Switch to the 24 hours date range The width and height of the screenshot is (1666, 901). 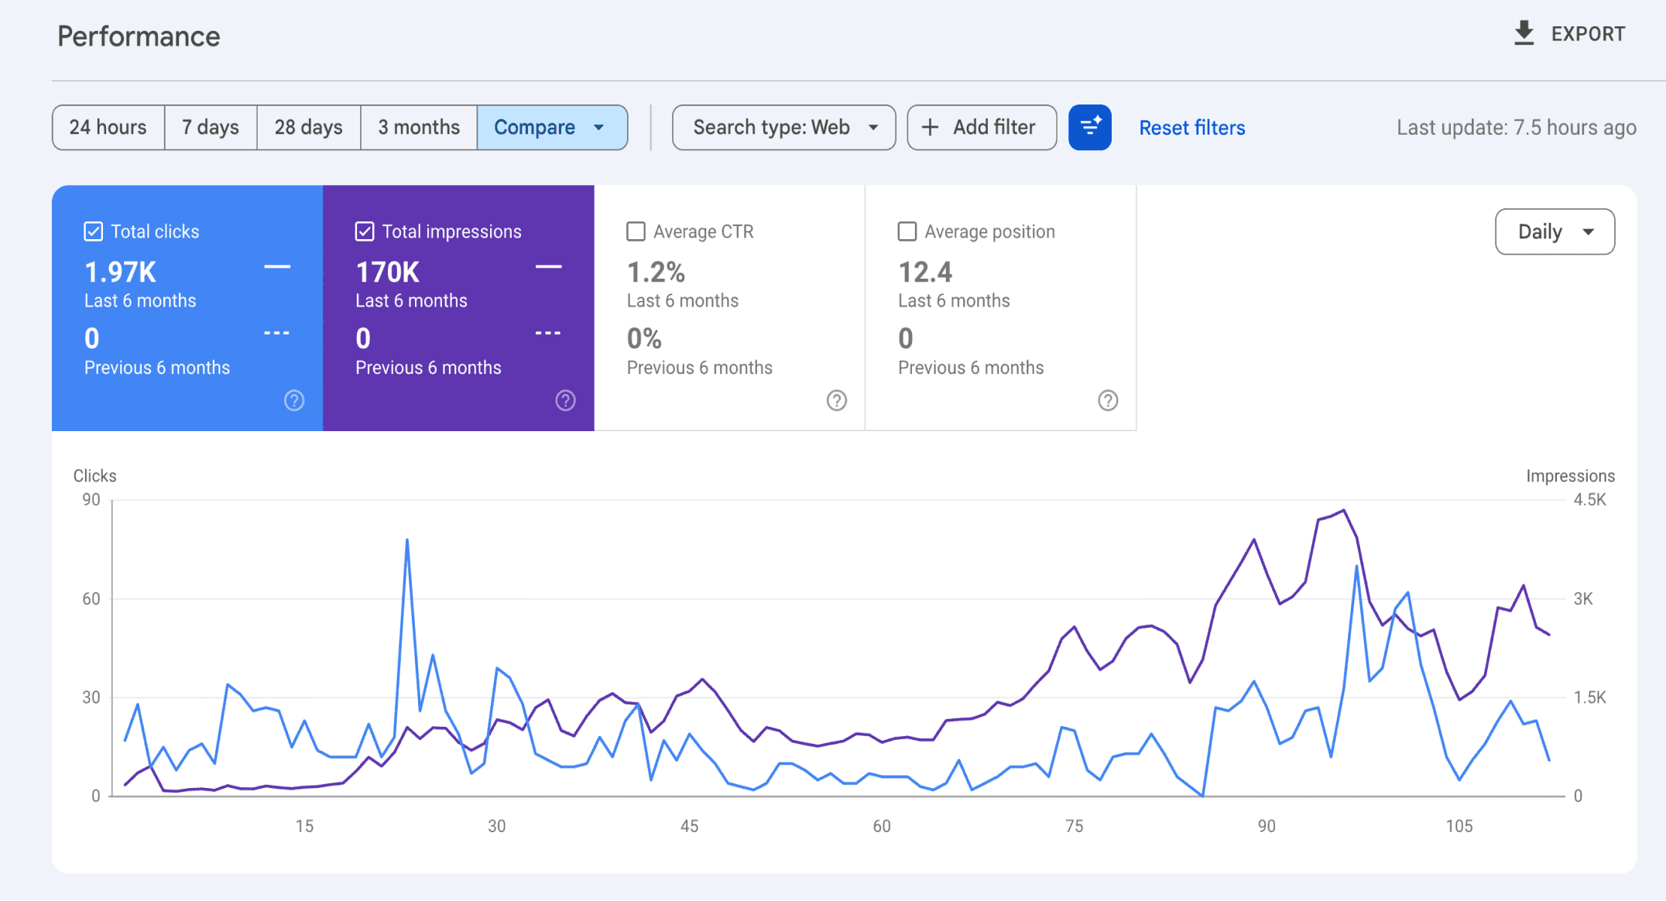click(108, 127)
